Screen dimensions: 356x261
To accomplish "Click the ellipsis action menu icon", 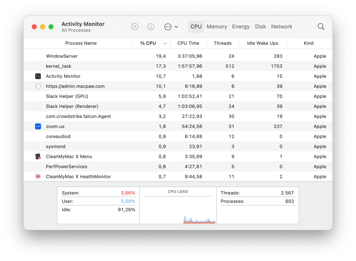I will 168,27.
